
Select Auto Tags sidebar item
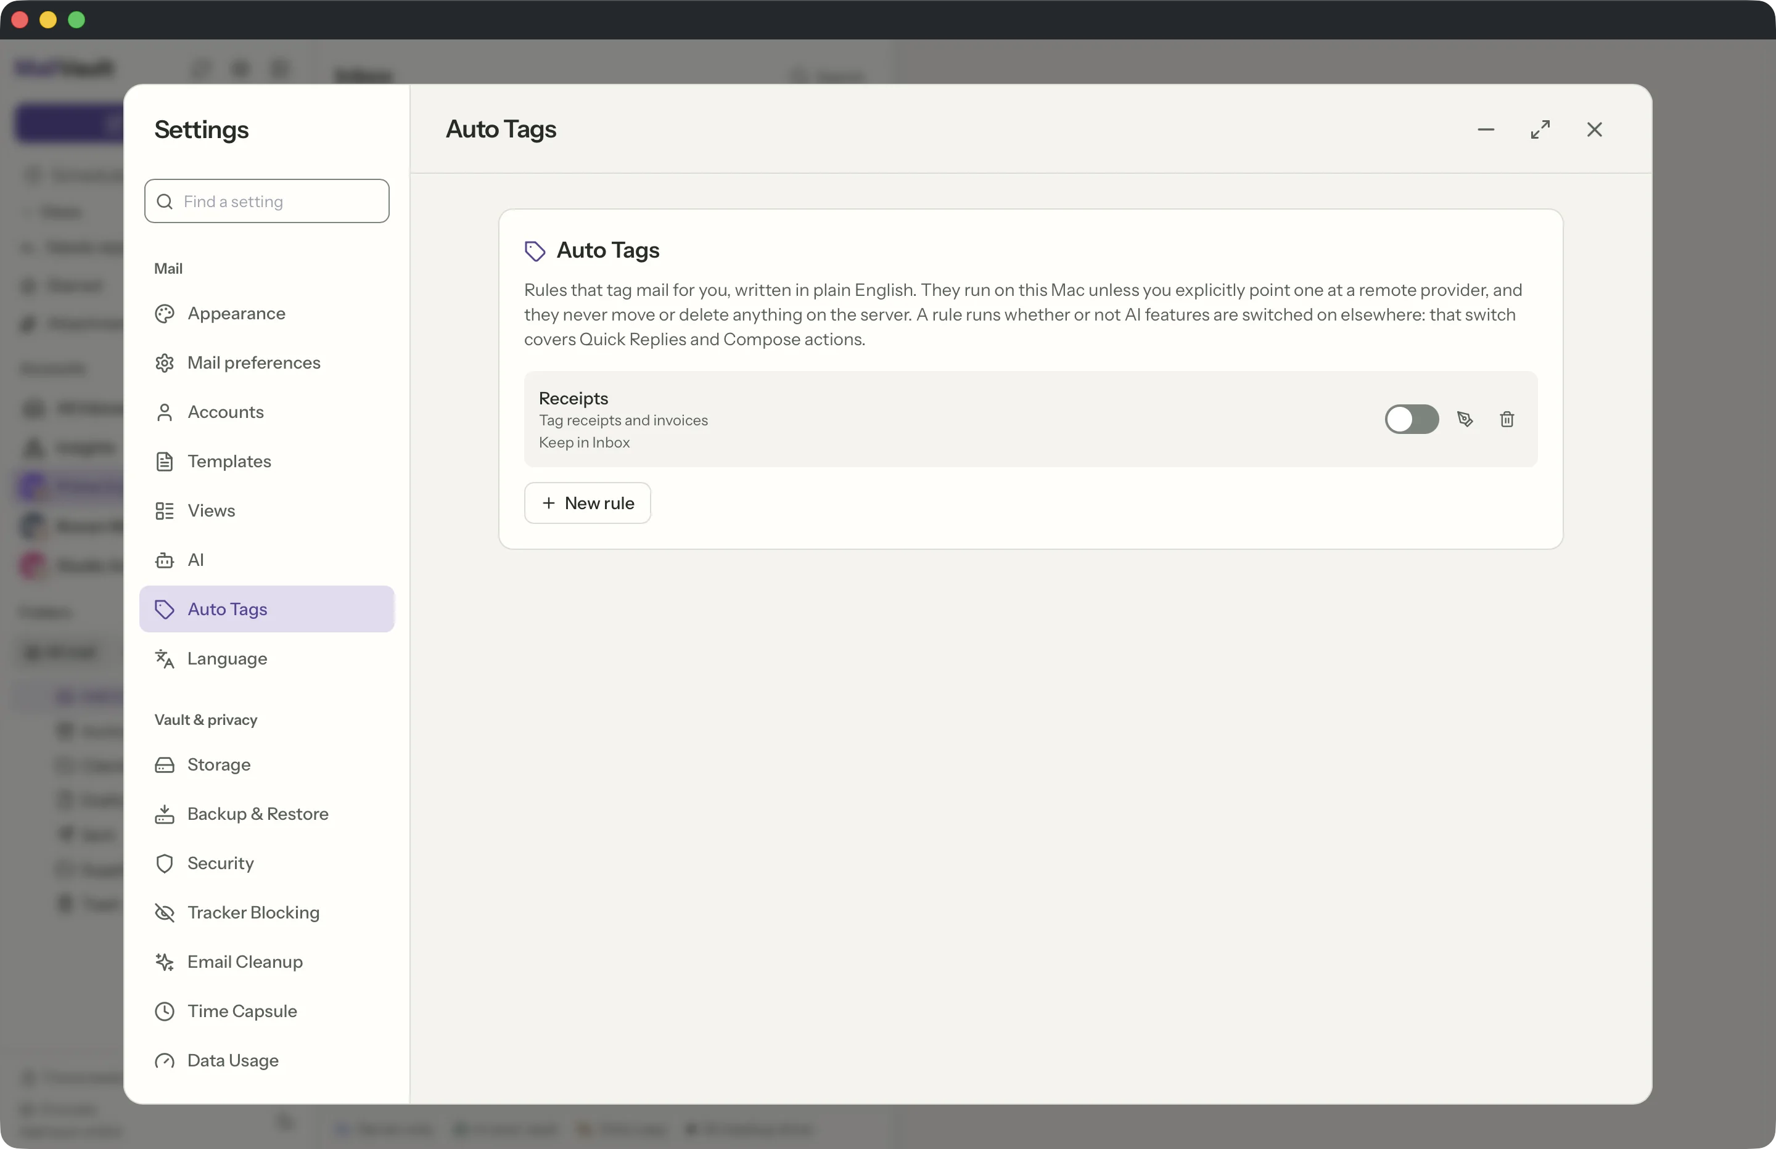click(x=266, y=609)
